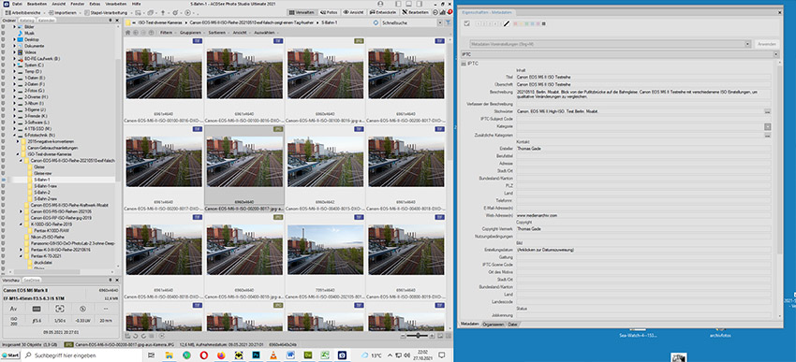Open the Arbeitsbereiche dropdown

(24, 13)
